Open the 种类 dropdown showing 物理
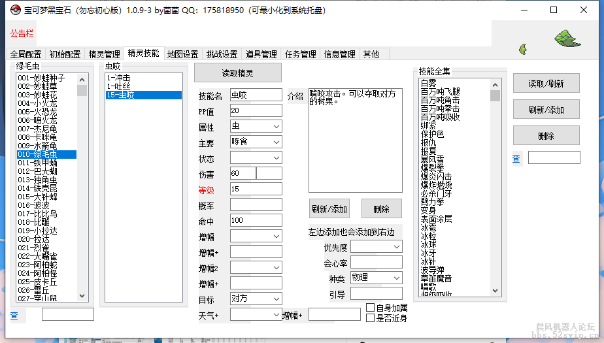 (376, 278)
